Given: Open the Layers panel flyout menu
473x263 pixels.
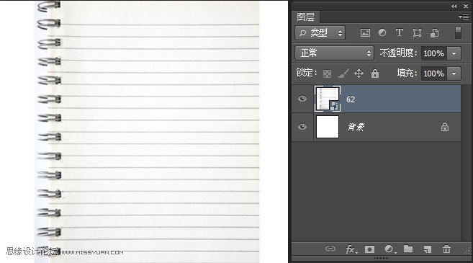Looking at the screenshot, I should (464, 17).
